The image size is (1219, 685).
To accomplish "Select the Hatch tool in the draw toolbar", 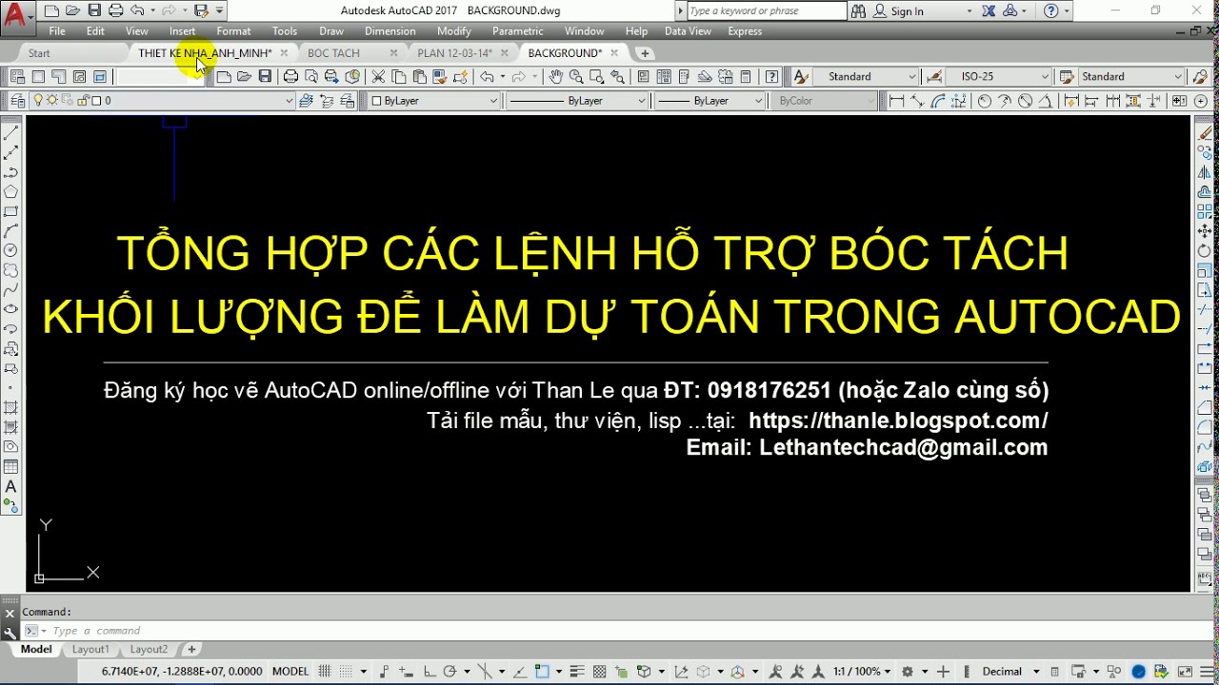I will click(x=11, y=407).
